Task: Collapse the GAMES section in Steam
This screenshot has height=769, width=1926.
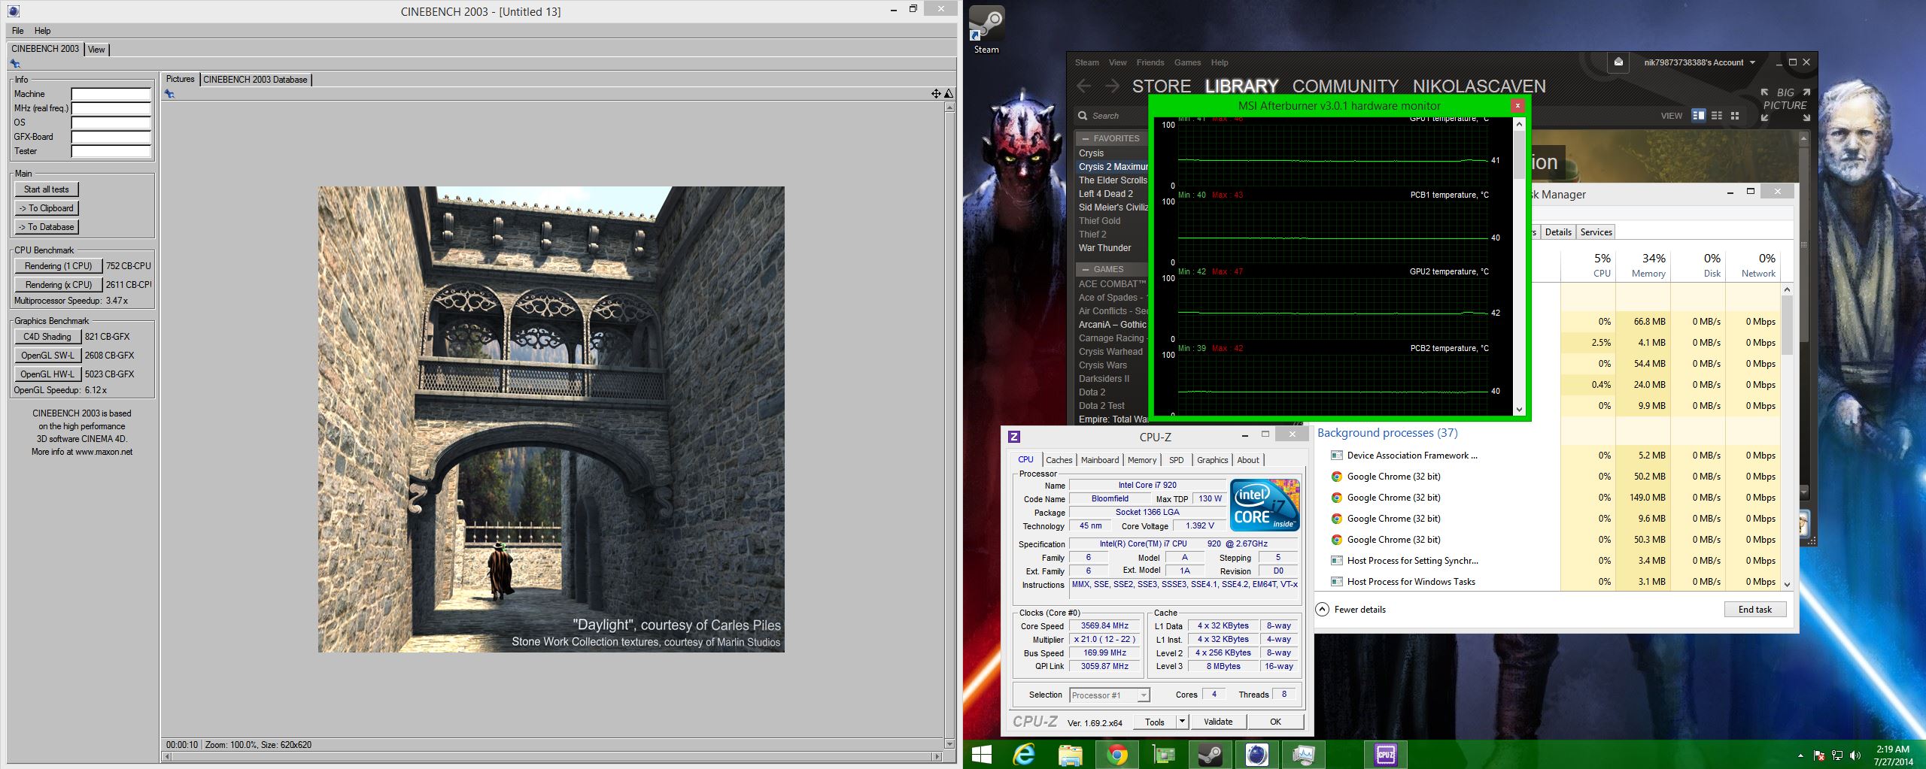Action: pyautogui.click(x=1086, y=269)
